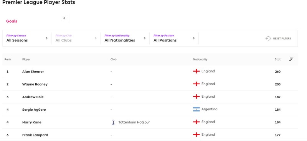Screen dimensions: 307x141
Task: Click the England flag in Frank Lampard's row
Action: (196, 134)
